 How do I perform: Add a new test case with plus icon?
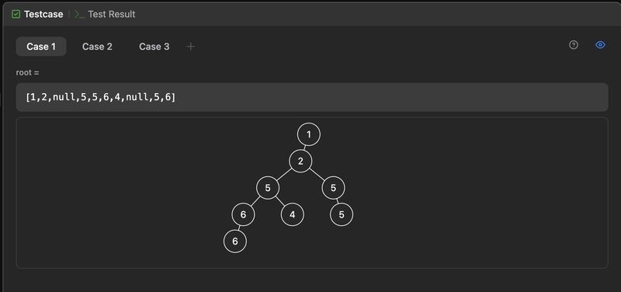(x=190, y=47)
